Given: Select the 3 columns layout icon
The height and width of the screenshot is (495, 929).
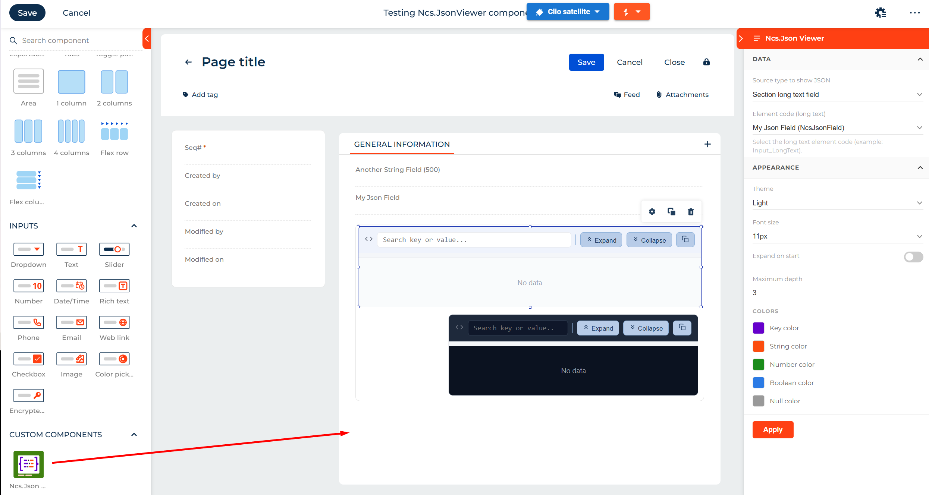Looking at the screenshot, I should (28, 131).
